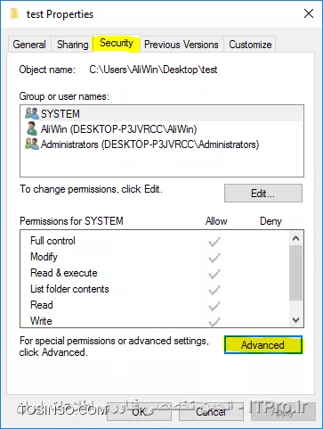
Task: Click the Administrators group icon
Action: [x=32, y=144]
